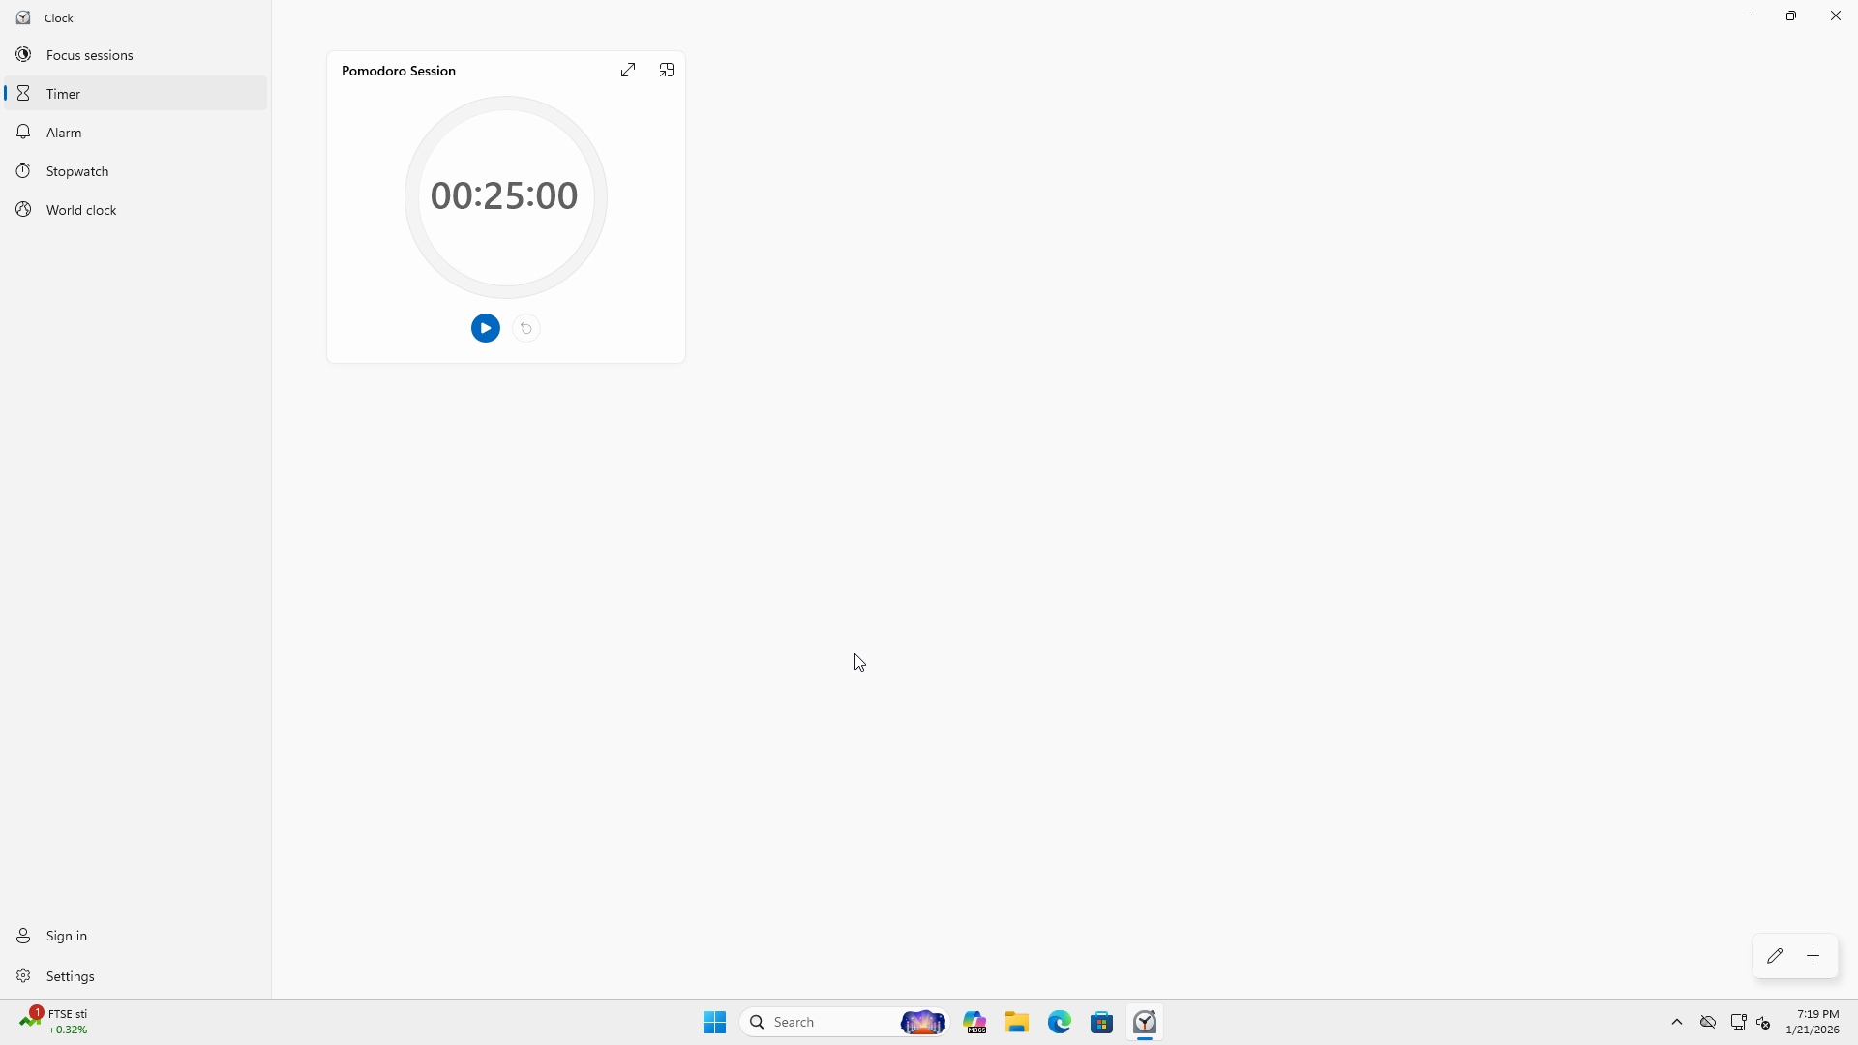Click the Pomodoro Session title
Viewport: 1858px width, 1045px height.
click(x=399, y=71)
